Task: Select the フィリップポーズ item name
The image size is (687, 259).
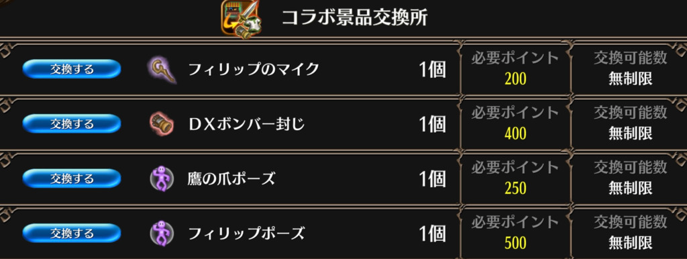Action: point(246,234)
